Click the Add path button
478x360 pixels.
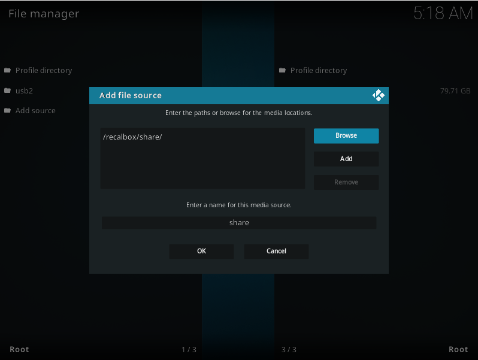(346, 159)
